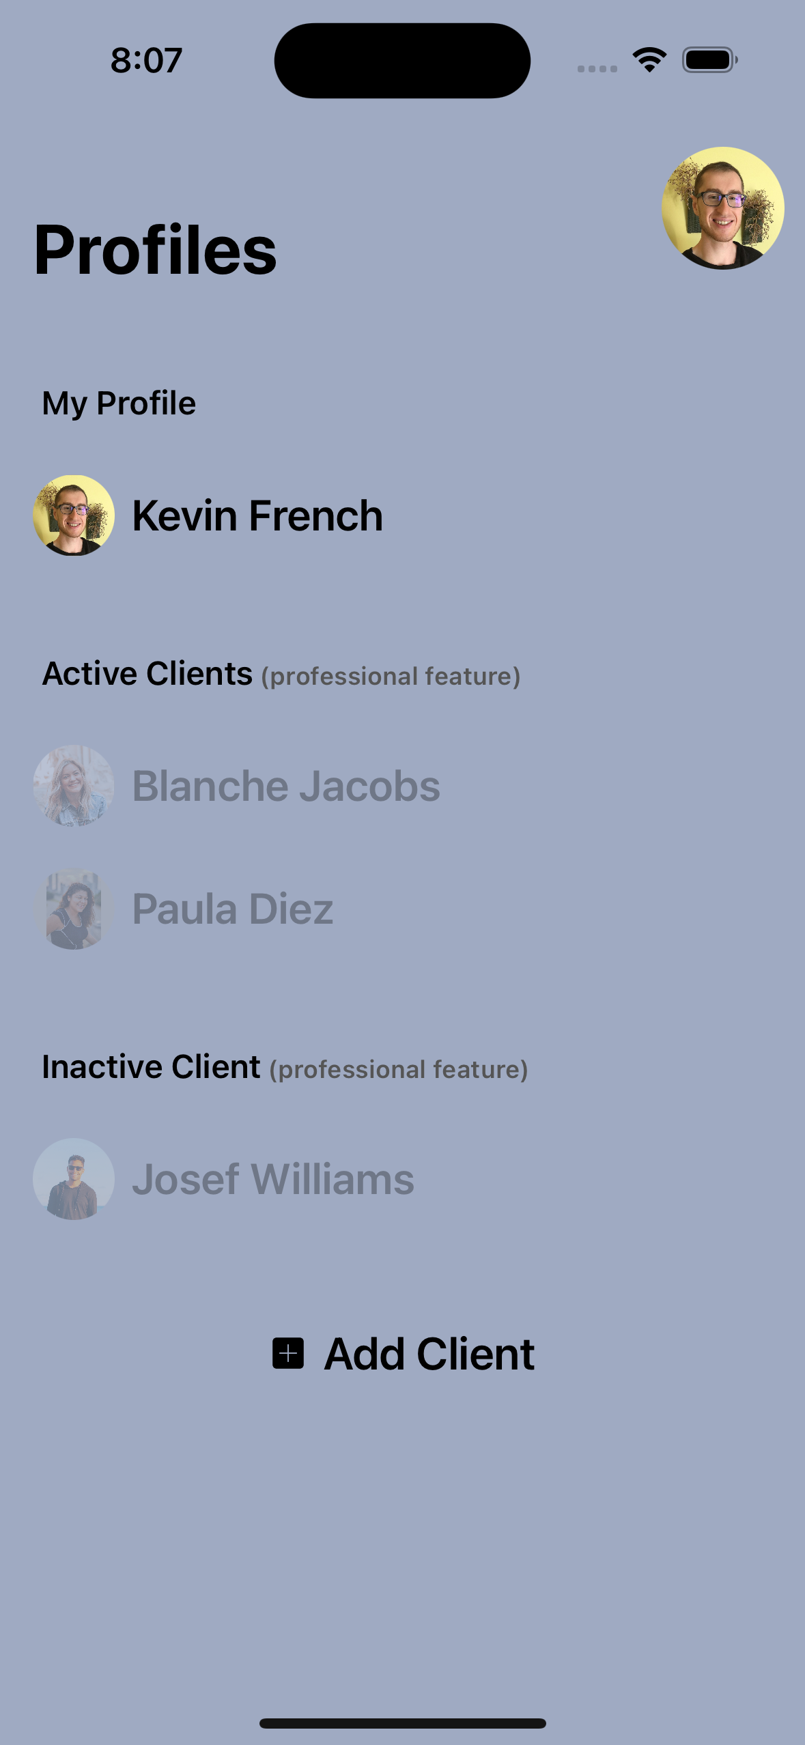The image size is (805, 1745).
Task: Open the account avatar in the top-right corner
Action: (x=722, y=208)
